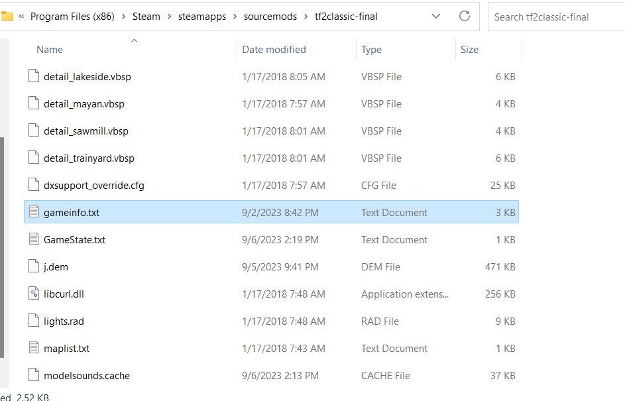Sort files by Size column

[469, 50]
